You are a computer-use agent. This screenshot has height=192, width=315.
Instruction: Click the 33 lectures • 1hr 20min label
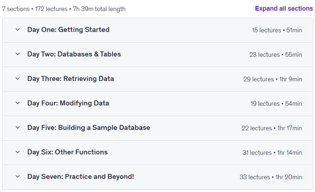tap(271, 177)
